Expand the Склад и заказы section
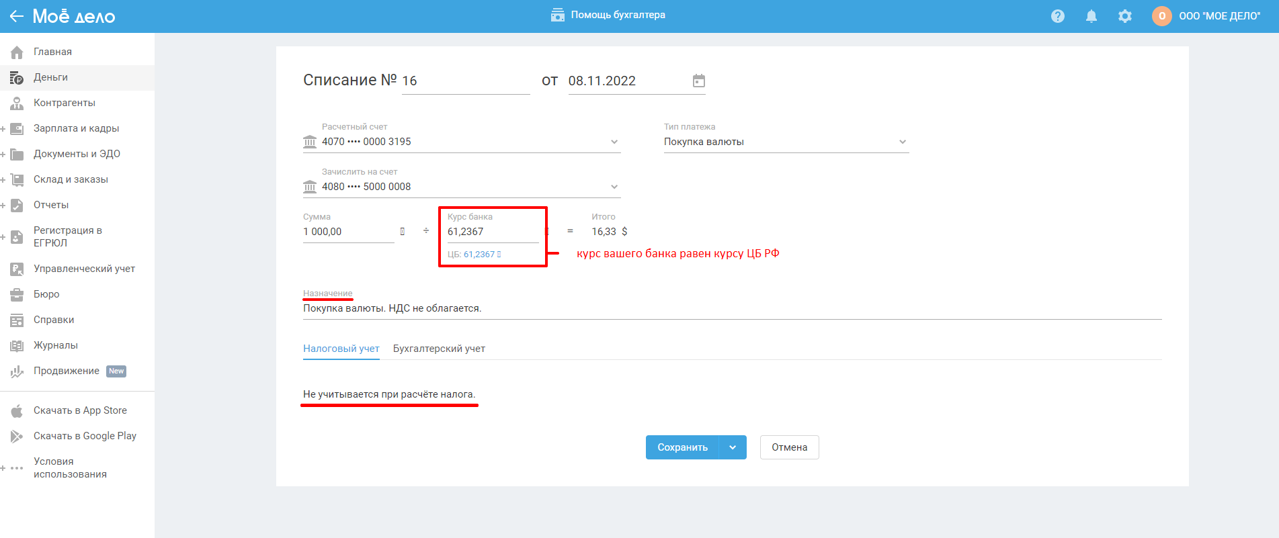Image resolution: width=1279 pixels, height=538 pixels. 3,179
